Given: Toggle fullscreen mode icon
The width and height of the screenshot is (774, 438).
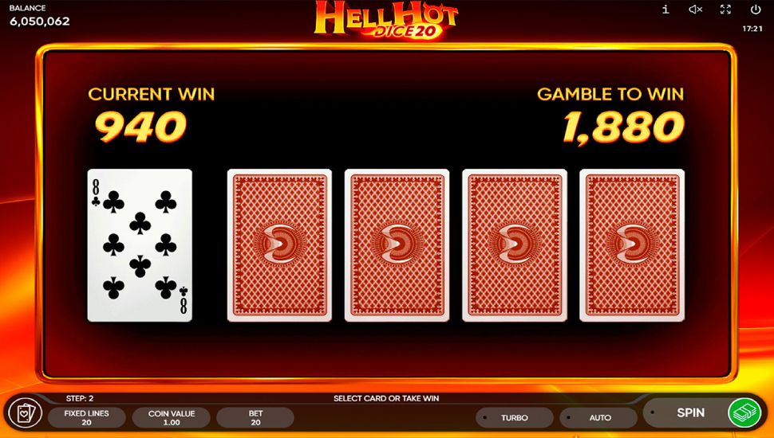Looking at the screenshot, I should point(725,10).
